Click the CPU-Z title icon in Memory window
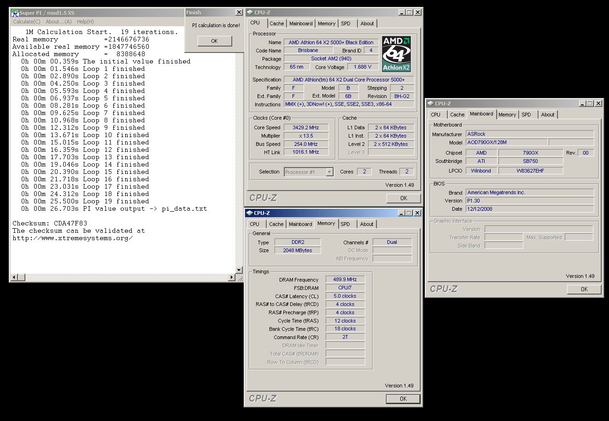The image size is (609, 421). point(249,213)
